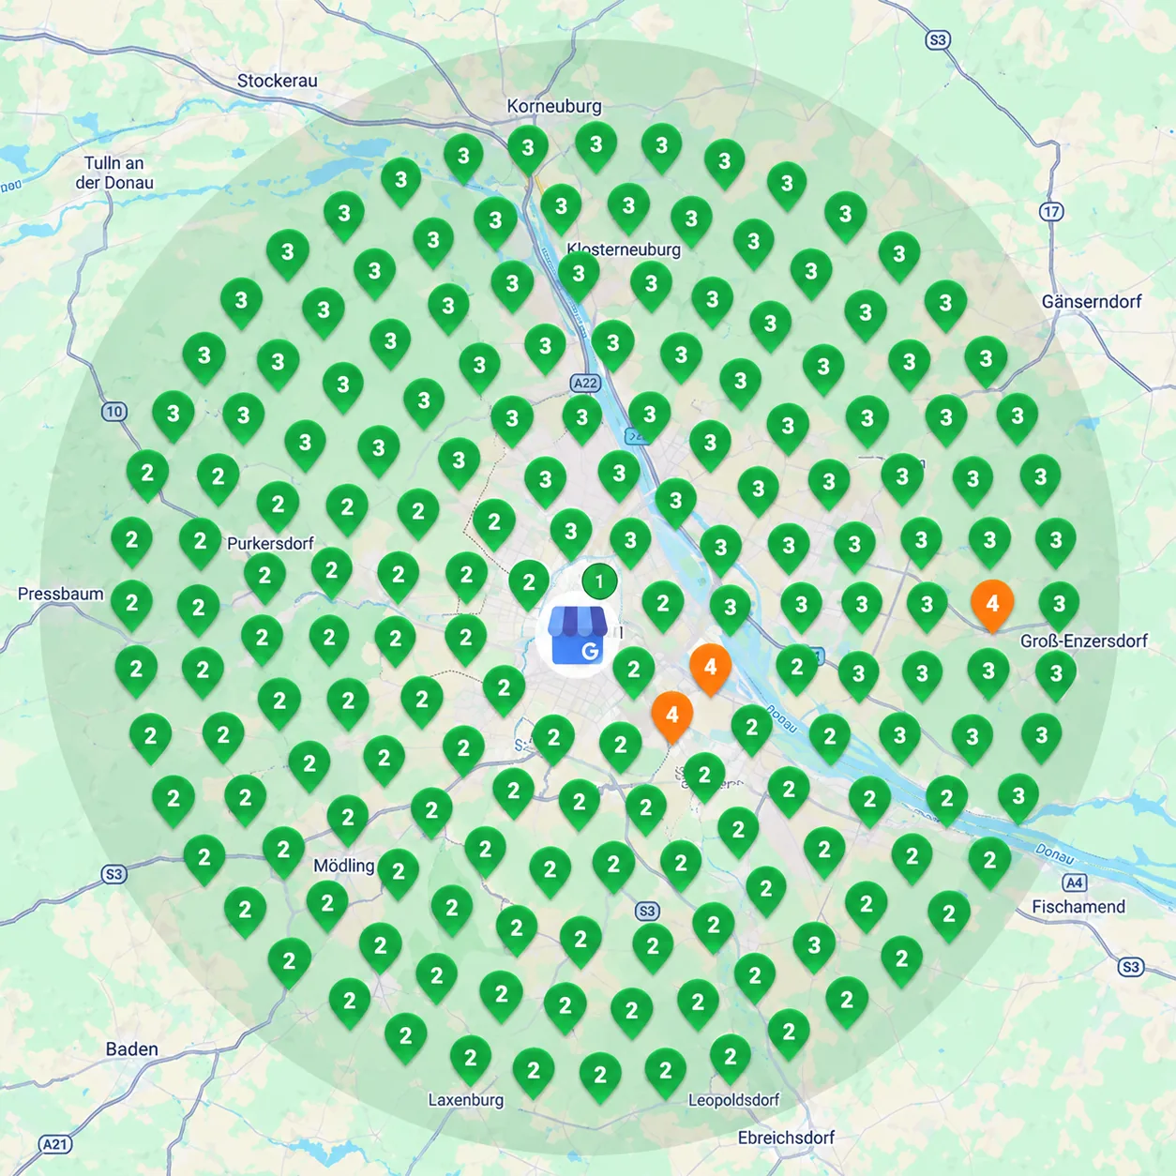Select the upper of two adjacent orange 4 pins
Screen dimensions: 1176x1176
(x=710, y=669)
